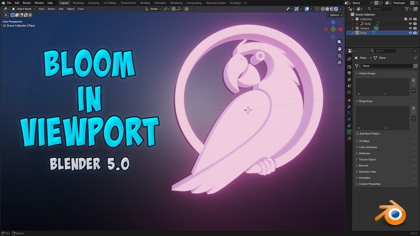This screenshot has width=420, height=236.
Task: Toggle the fake user shield for Plane mesh
Action: click(415, 66)
